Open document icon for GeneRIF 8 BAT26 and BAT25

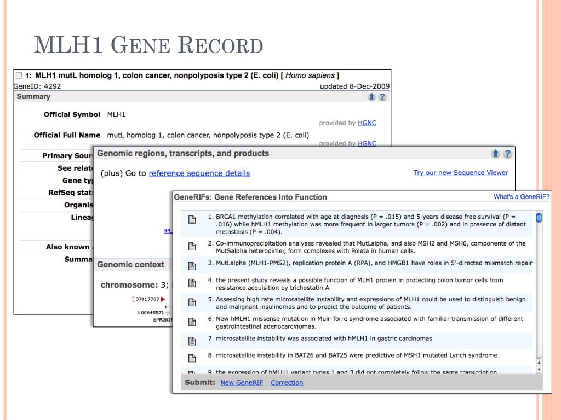192,358
